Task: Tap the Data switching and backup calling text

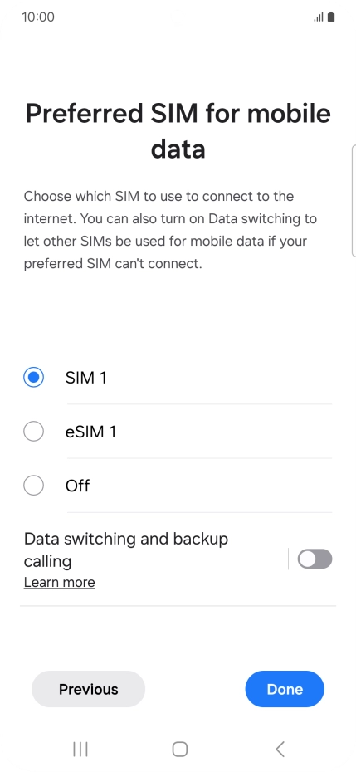Action: click(126, 550)
